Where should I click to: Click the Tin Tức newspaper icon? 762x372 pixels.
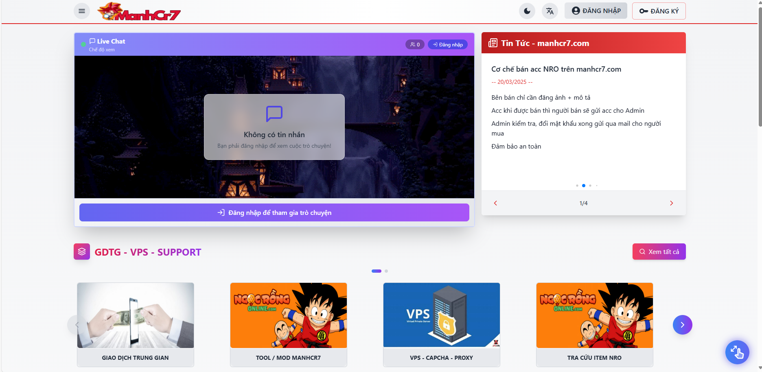click(x=493, y=43)
